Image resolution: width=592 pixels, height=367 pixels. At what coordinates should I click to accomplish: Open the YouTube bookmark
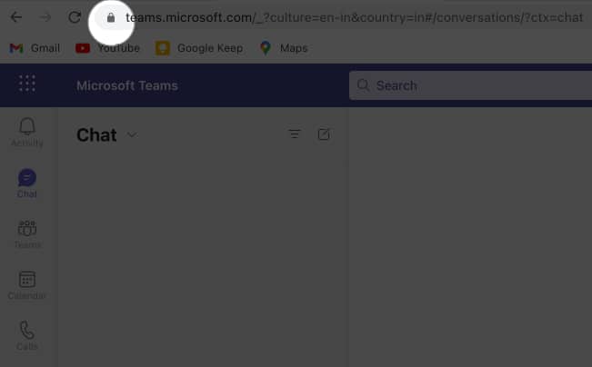click(x=107, y=48)
